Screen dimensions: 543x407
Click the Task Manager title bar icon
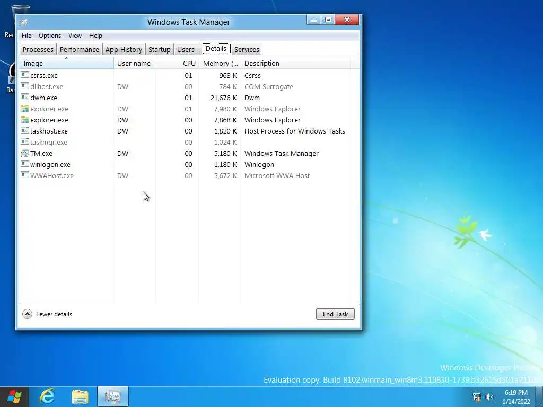(23, 22)
